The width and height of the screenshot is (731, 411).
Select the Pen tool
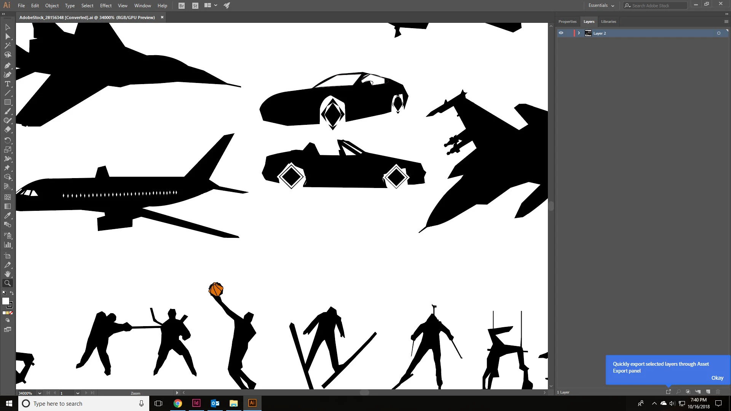point(7,65)
